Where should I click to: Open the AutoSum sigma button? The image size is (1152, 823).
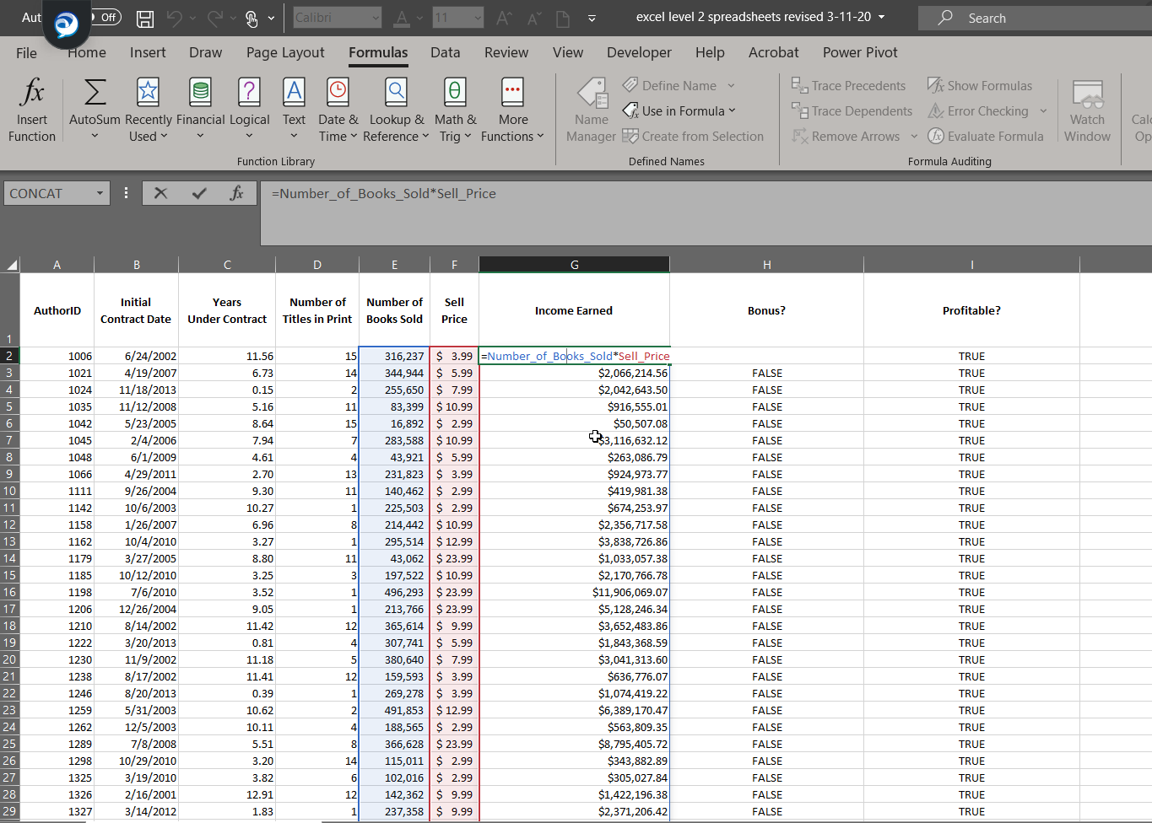click(95, 93)
